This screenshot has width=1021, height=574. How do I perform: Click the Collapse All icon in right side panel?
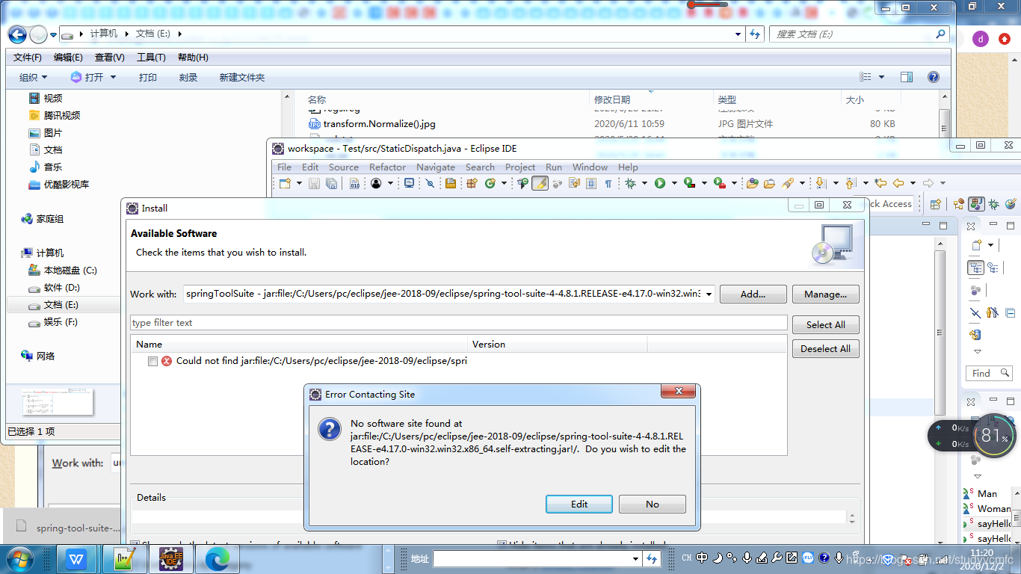pyautogui.click(x=1010, y=312)
